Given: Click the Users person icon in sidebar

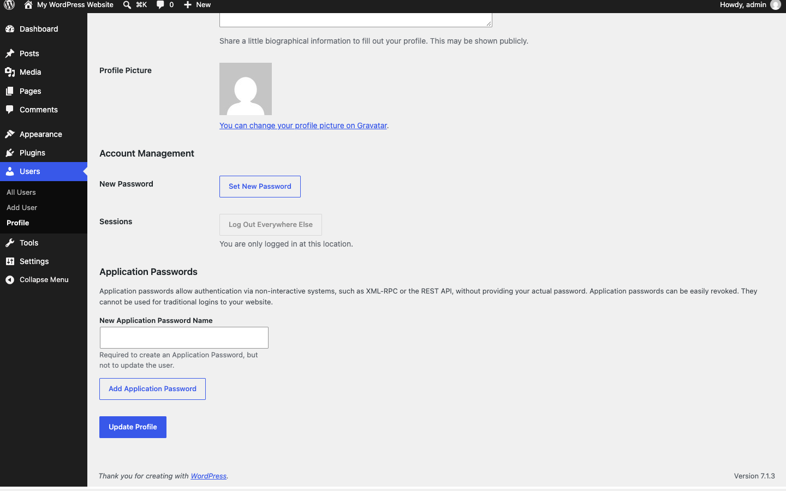Looking at the screenshot, I should [10, 171].
